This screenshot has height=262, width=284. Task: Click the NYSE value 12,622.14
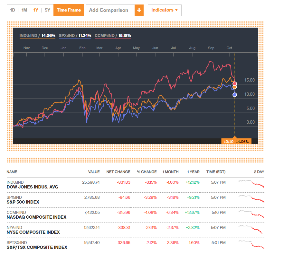(x=92, y=228)
